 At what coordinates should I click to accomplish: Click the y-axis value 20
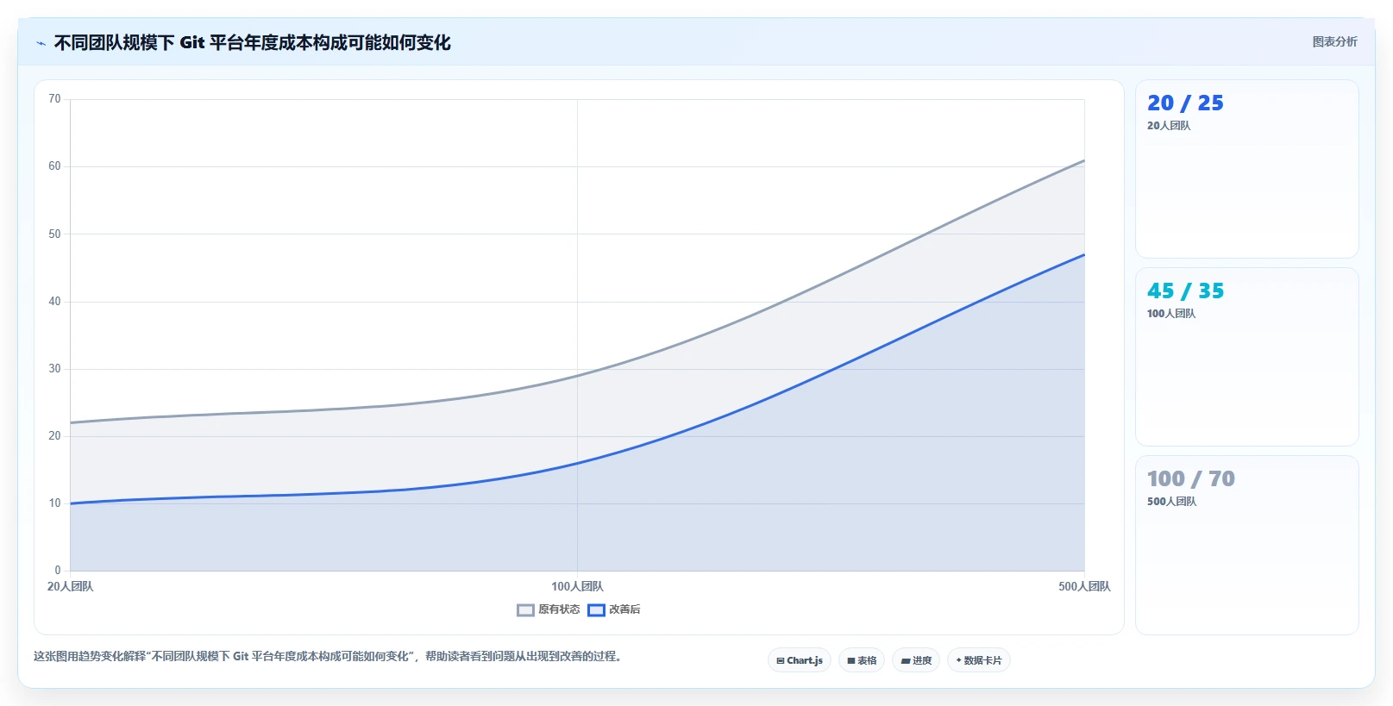coord(54,436)
